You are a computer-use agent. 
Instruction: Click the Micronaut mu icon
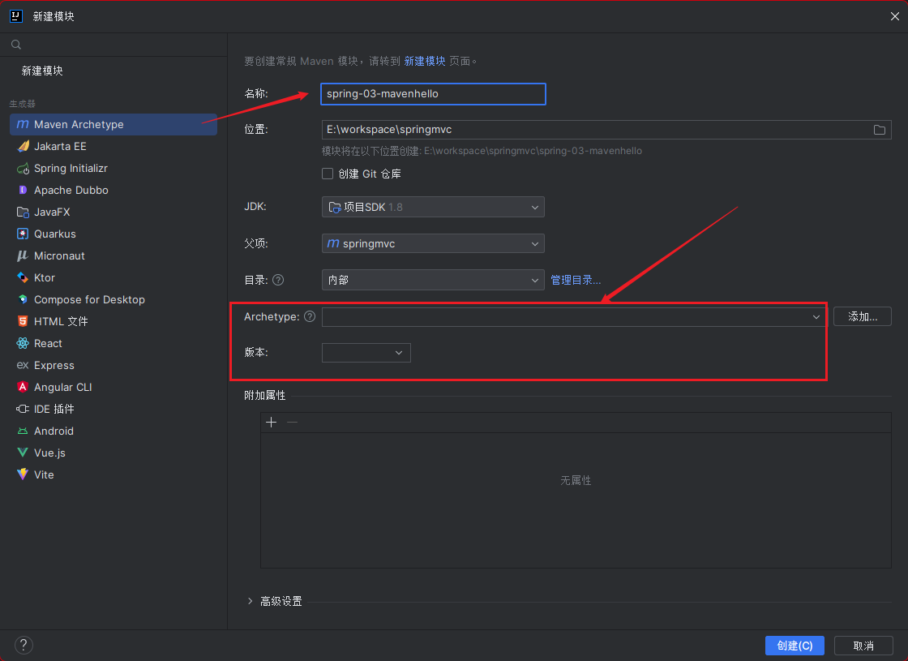tap(23, 256)
